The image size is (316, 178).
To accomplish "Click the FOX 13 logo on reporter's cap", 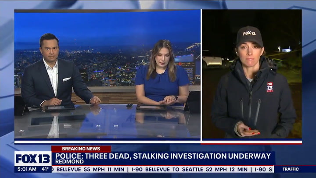I will [x=249, y=33].
